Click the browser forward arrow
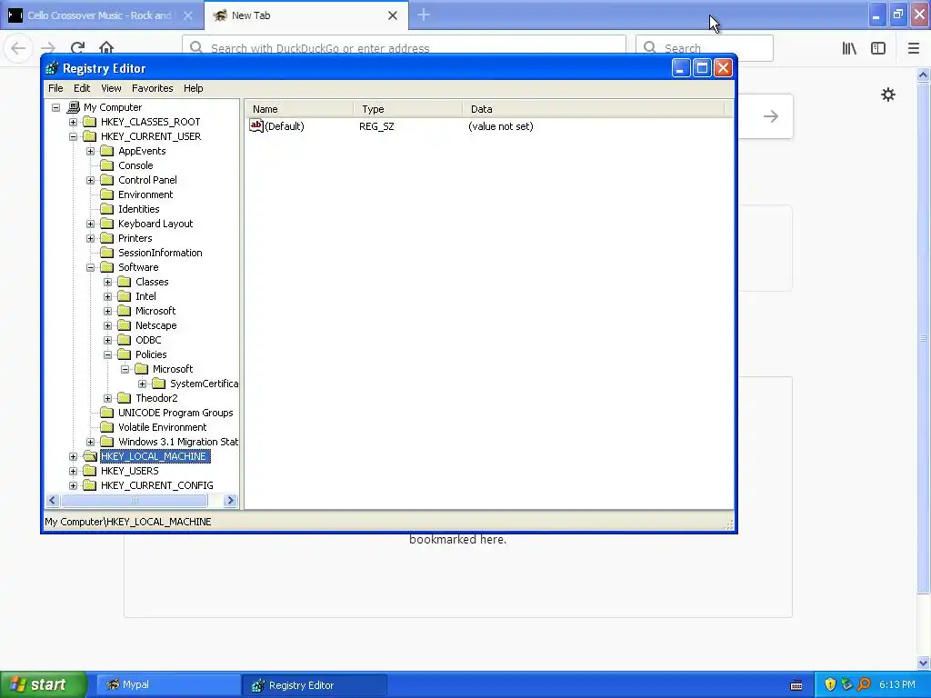This screenshot has height=698, width=931. point(48,48)
